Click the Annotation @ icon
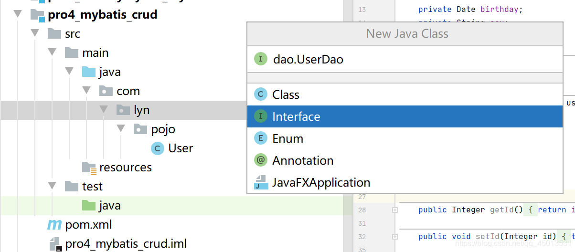 click(x=260, y=160)
